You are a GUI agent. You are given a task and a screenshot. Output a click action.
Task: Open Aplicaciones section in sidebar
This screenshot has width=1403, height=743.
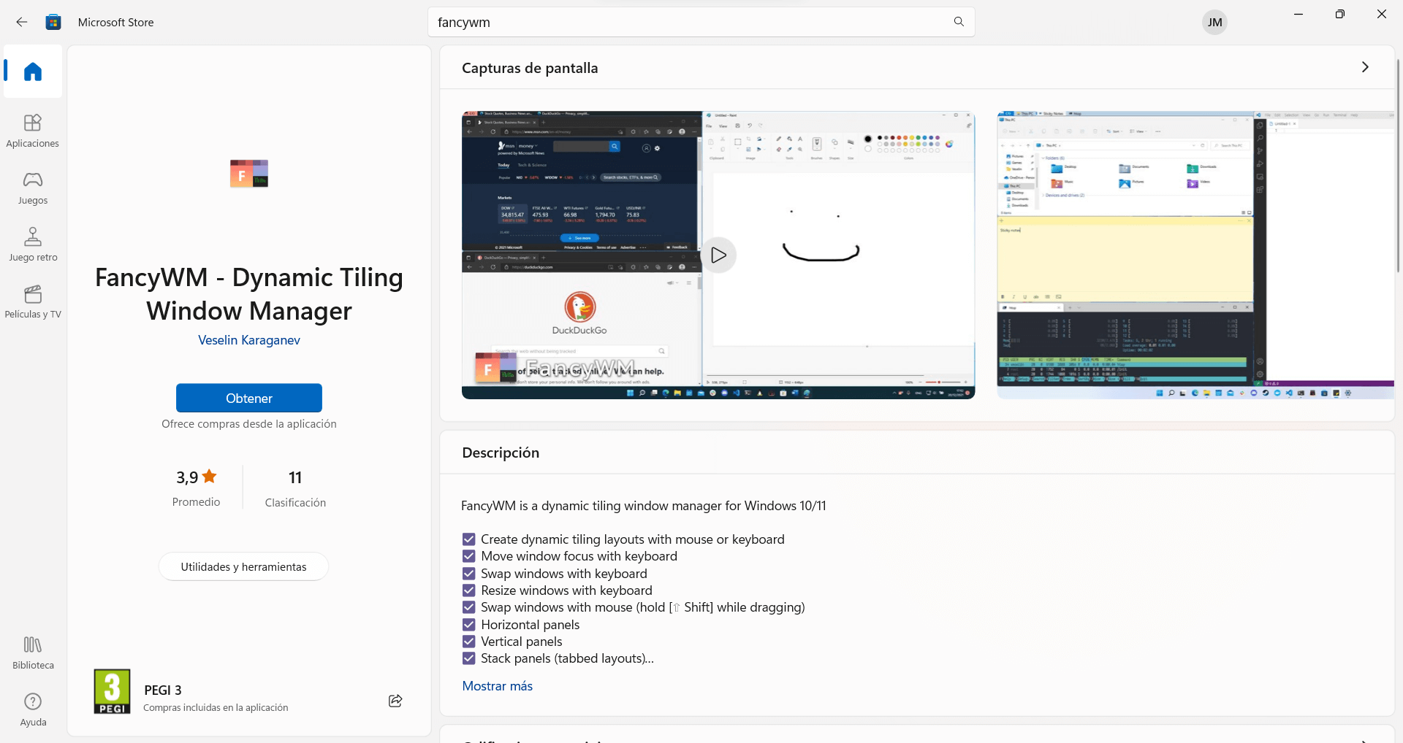point(33,131)
